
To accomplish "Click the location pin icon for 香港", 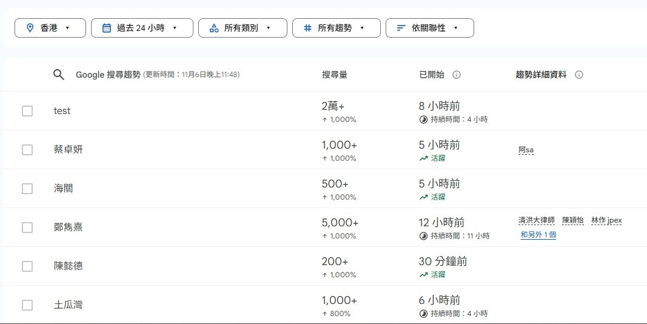I will [x=30, y=28].
